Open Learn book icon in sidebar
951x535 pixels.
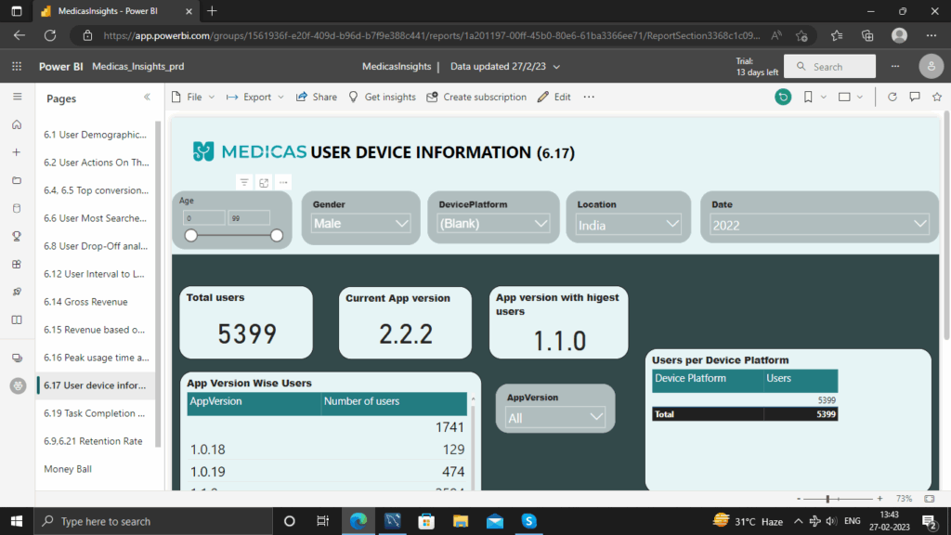[17, 320]
